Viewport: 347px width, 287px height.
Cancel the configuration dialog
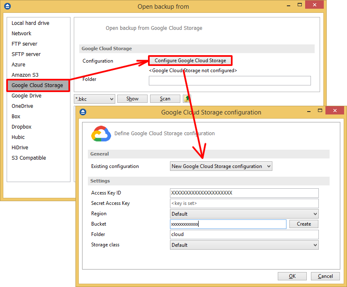point(325,276)
